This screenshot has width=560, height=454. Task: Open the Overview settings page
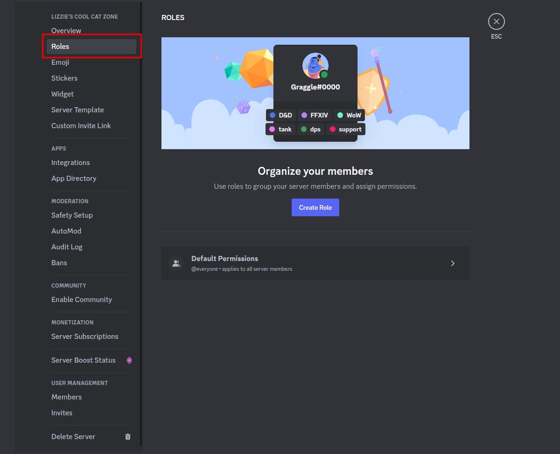point(66,31)
